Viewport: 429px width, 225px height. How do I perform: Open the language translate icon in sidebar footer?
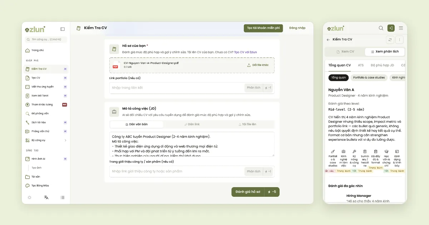[x=46, y=197]
